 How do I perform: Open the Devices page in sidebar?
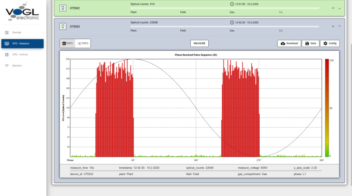pyautogui.click(x=16, y=32)
